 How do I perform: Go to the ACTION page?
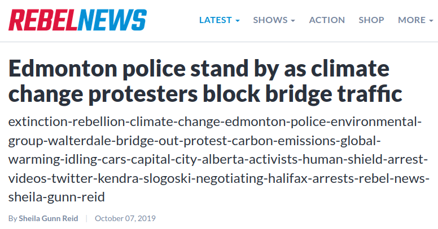[327, 20]
